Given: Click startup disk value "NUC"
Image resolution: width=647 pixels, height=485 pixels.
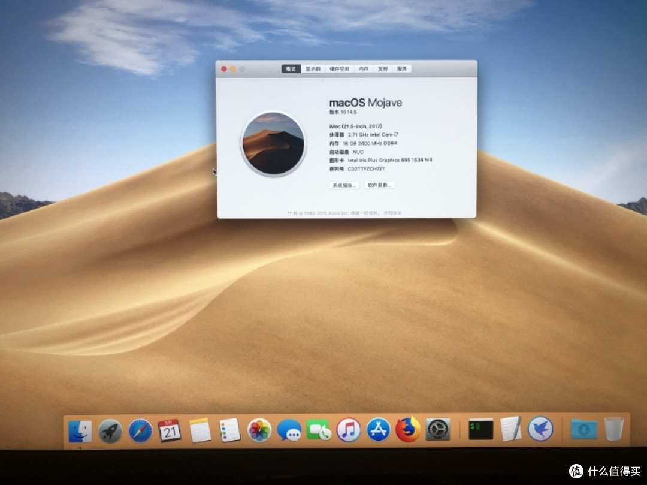Looking at the screenshot, I should point(358,152).
